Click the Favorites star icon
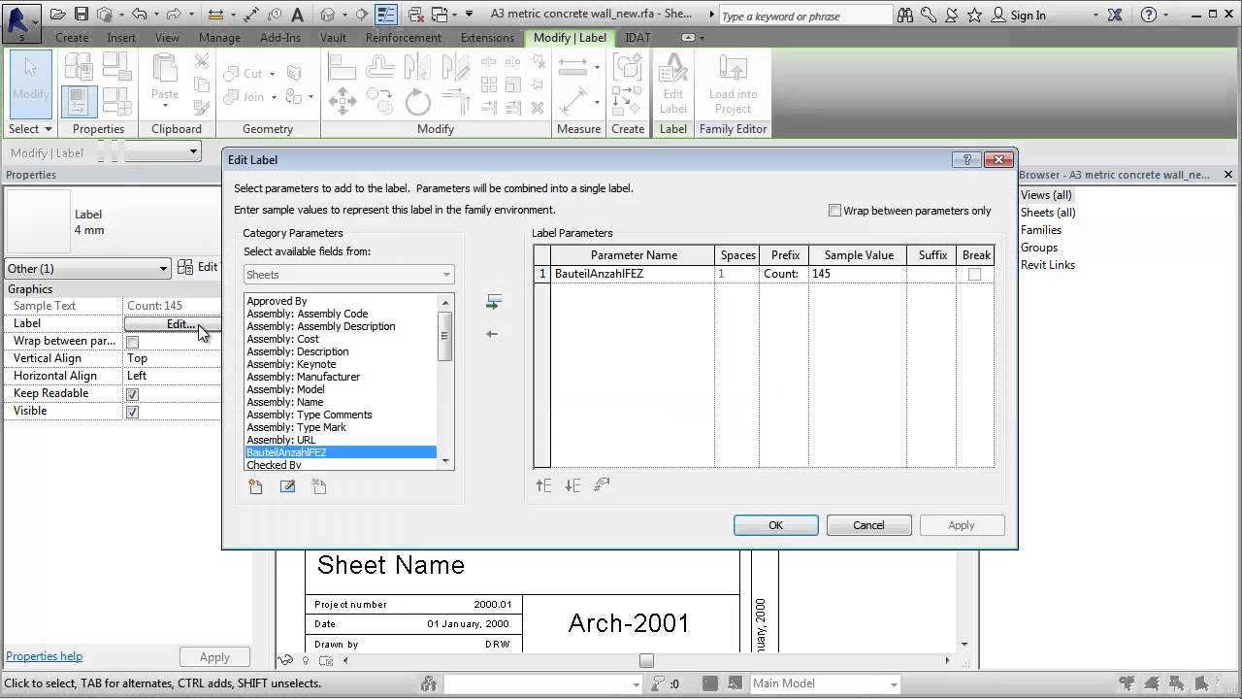 coord(973,15)
